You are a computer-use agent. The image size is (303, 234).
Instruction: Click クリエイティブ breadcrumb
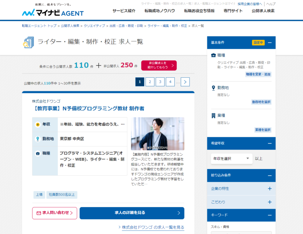pos(94,26)
